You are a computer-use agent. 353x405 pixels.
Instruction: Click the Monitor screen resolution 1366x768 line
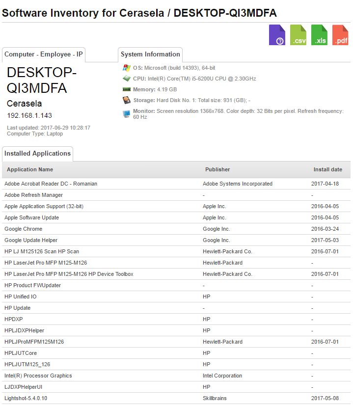[238, 114]
